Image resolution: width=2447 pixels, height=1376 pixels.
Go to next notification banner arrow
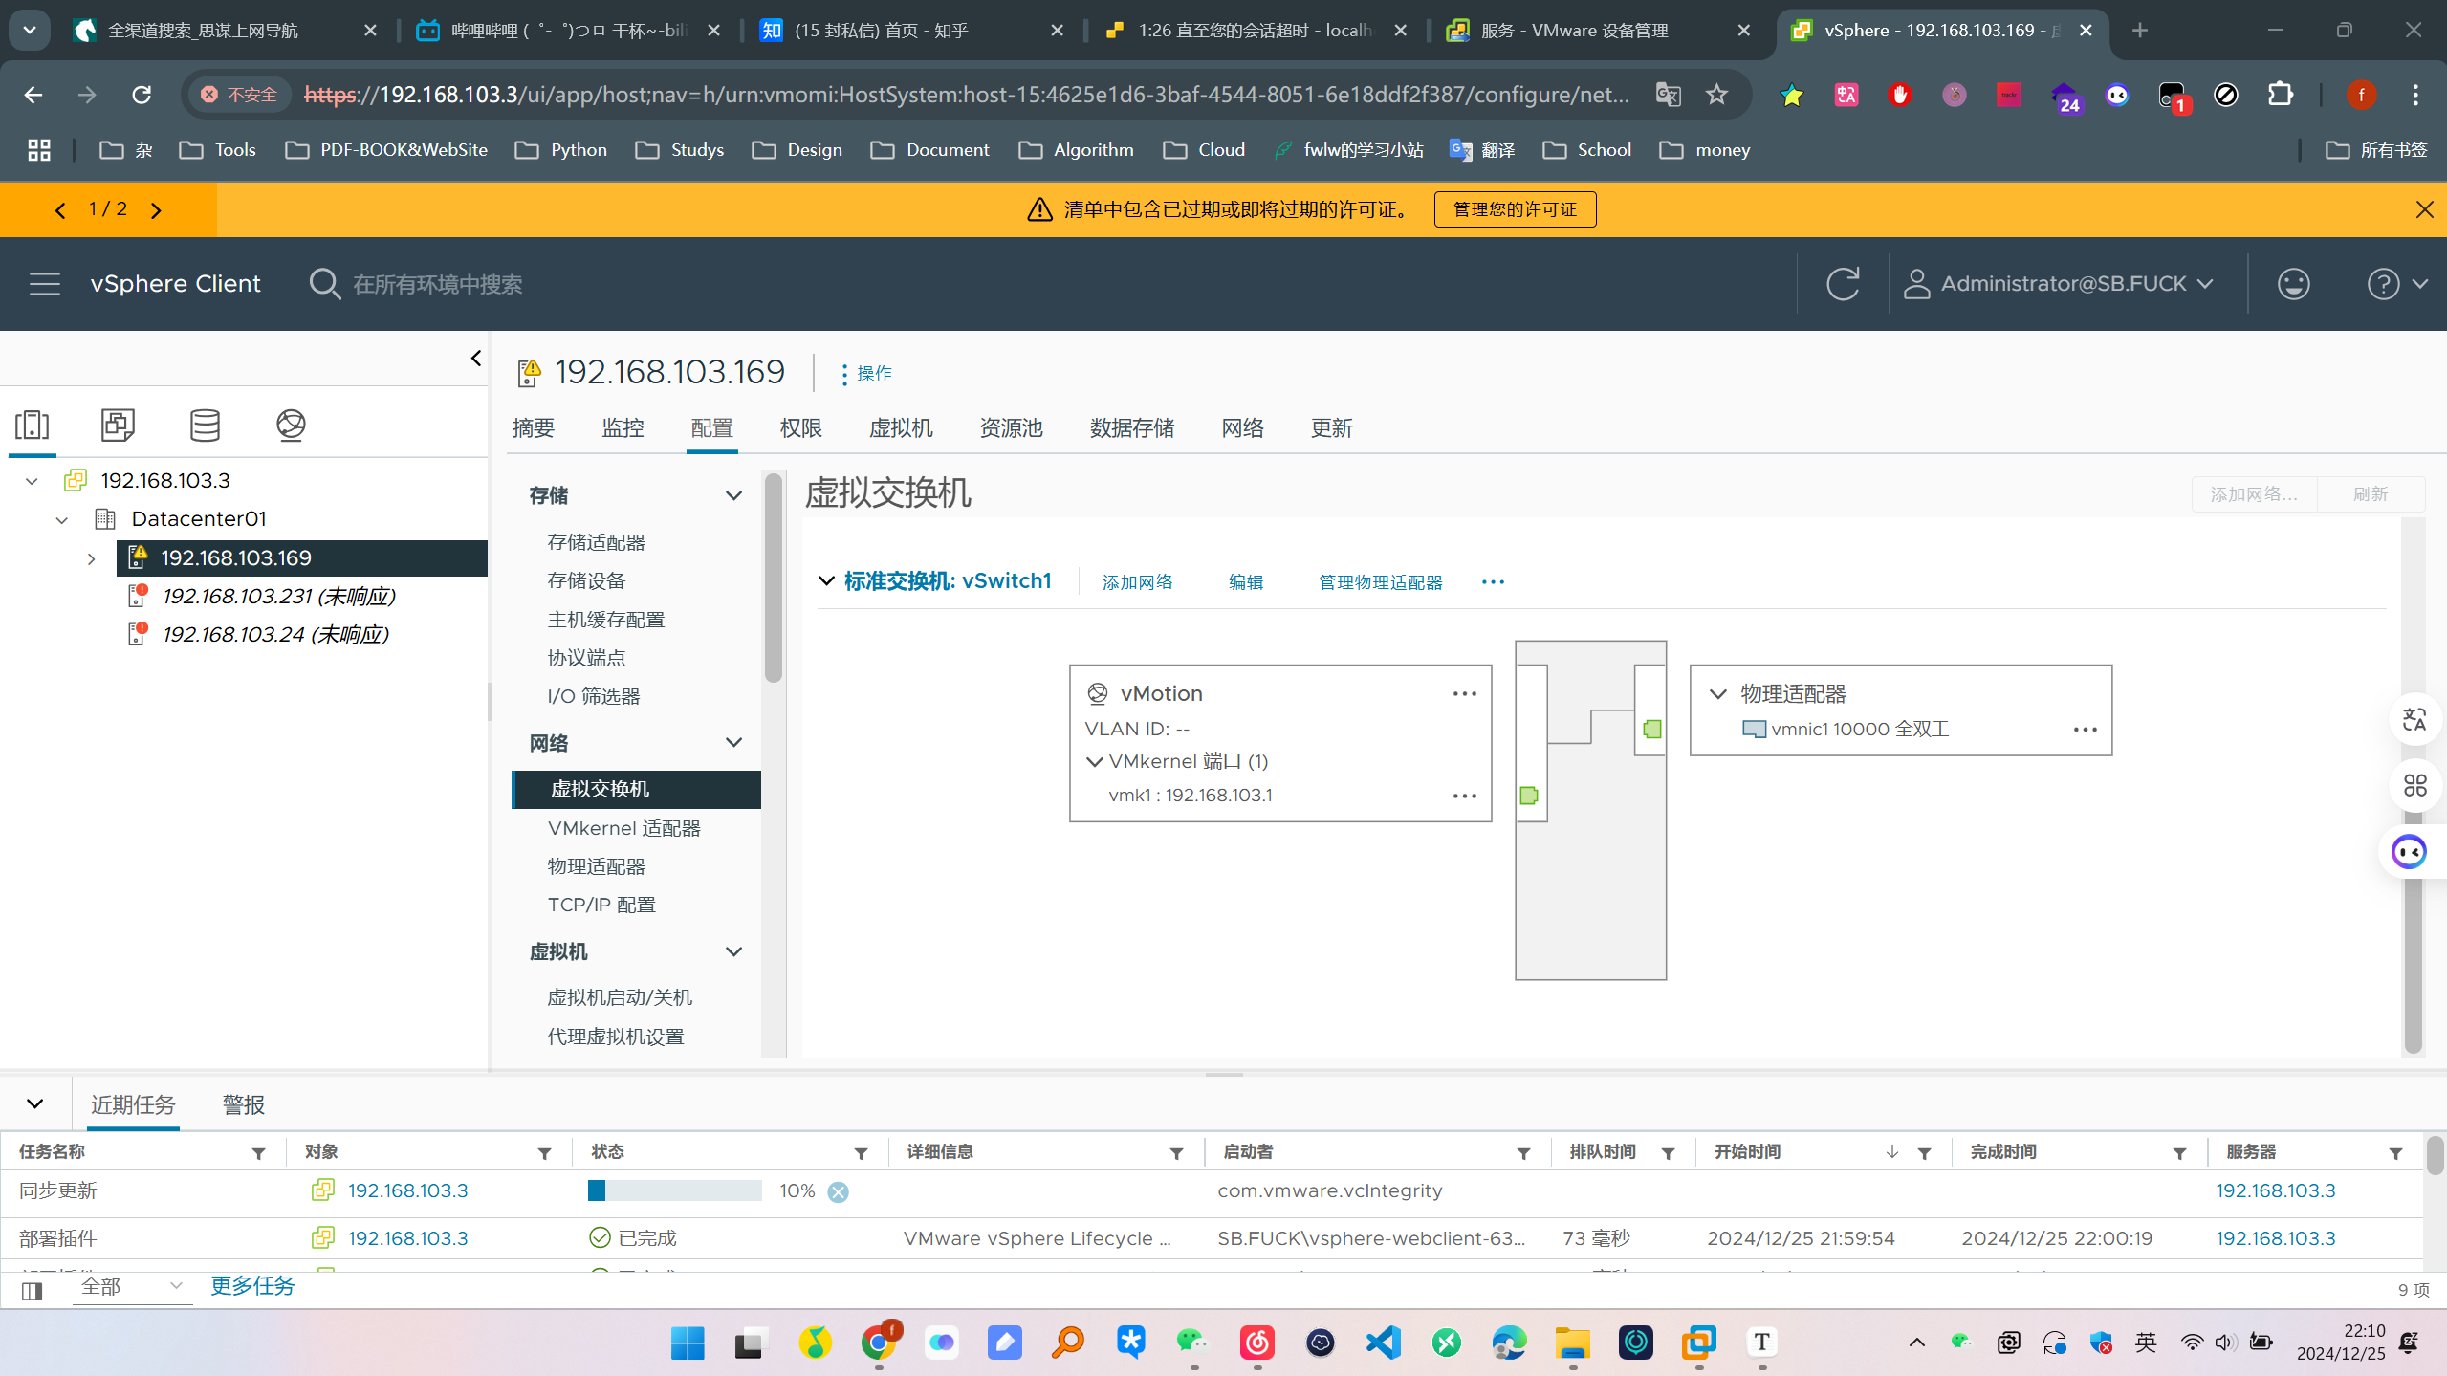tap(156, 210)
